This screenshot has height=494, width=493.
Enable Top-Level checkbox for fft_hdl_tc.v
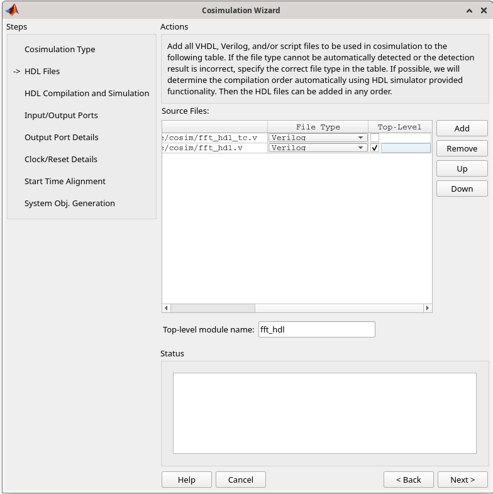[x=375, y=138]
